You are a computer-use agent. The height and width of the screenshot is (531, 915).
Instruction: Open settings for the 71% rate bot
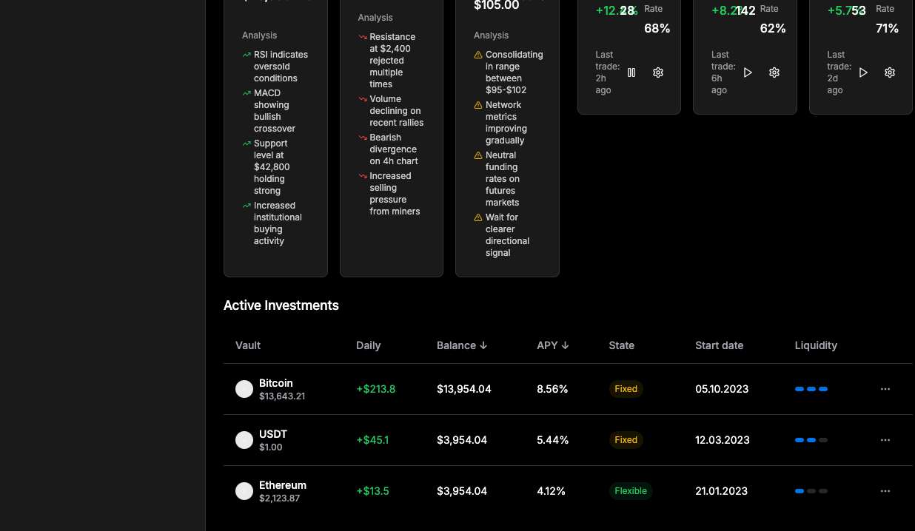click(x=890, y=72)
